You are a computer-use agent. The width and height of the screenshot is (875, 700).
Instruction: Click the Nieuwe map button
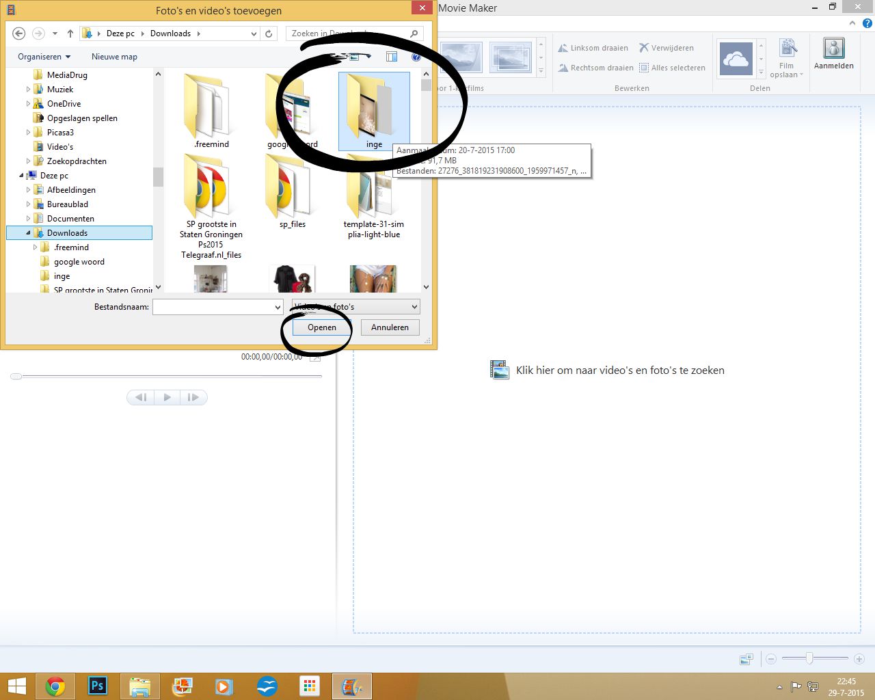(x=114, y=57)
